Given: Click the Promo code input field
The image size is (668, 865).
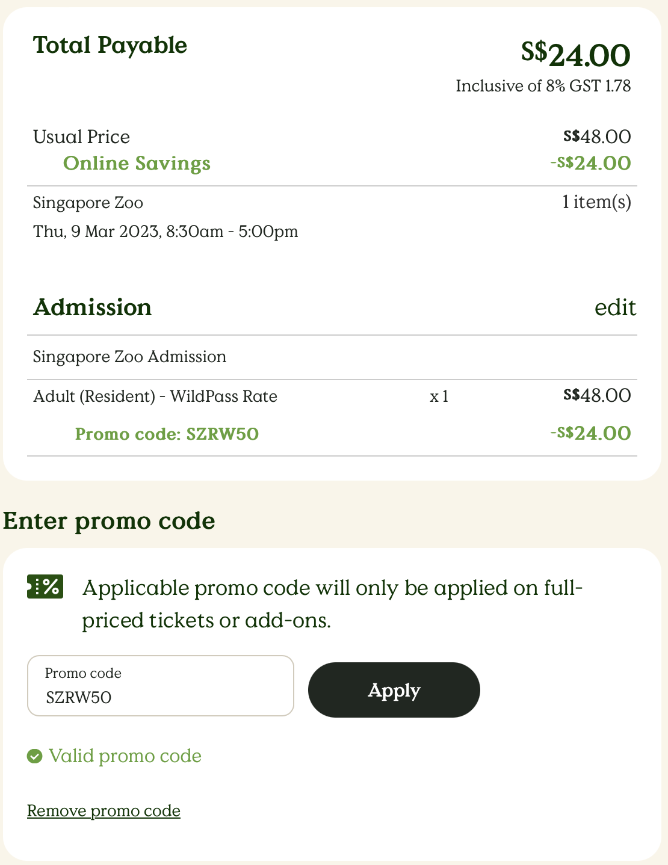Looking at the screenshot, I should click(161, 686).
